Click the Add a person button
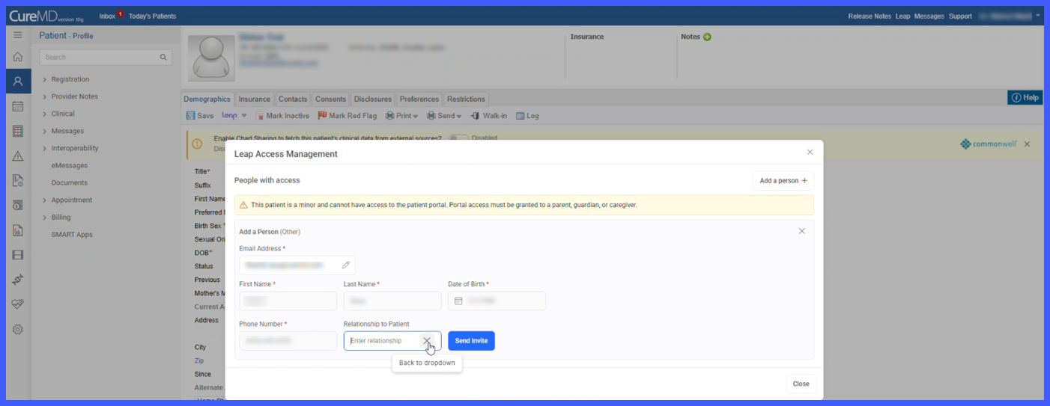This screenshot has height=406, width=1050. (x=783, y=180)
